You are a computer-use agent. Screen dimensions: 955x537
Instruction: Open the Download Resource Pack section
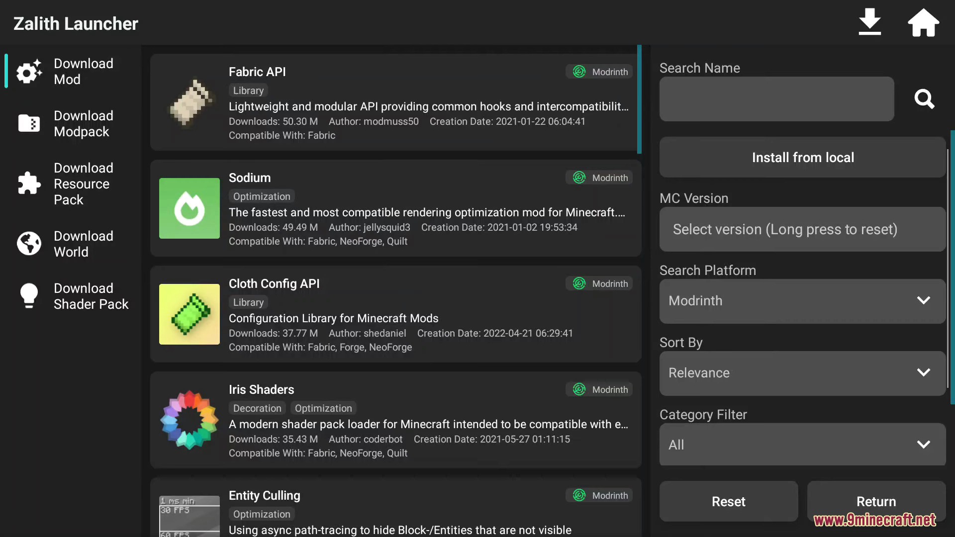(x=71, y=183)
